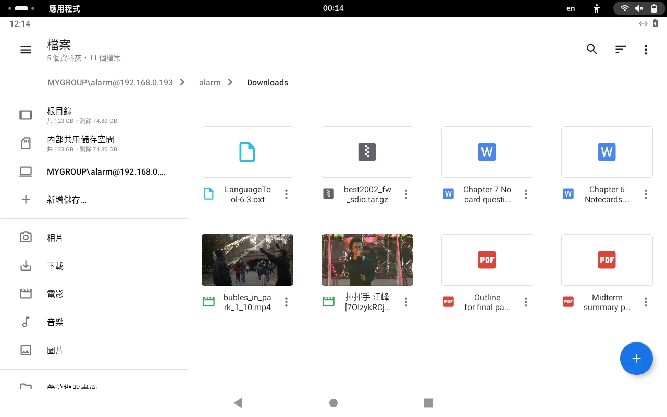
Task: Show more options for Midterm summary PDF
Action: pyautogui.click(x=646, y=302)
